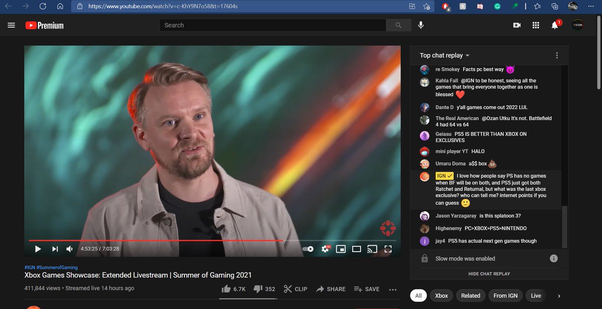602x309 pixels.
Task: Open the #IGN hashtag link
Action: (30, 267)
